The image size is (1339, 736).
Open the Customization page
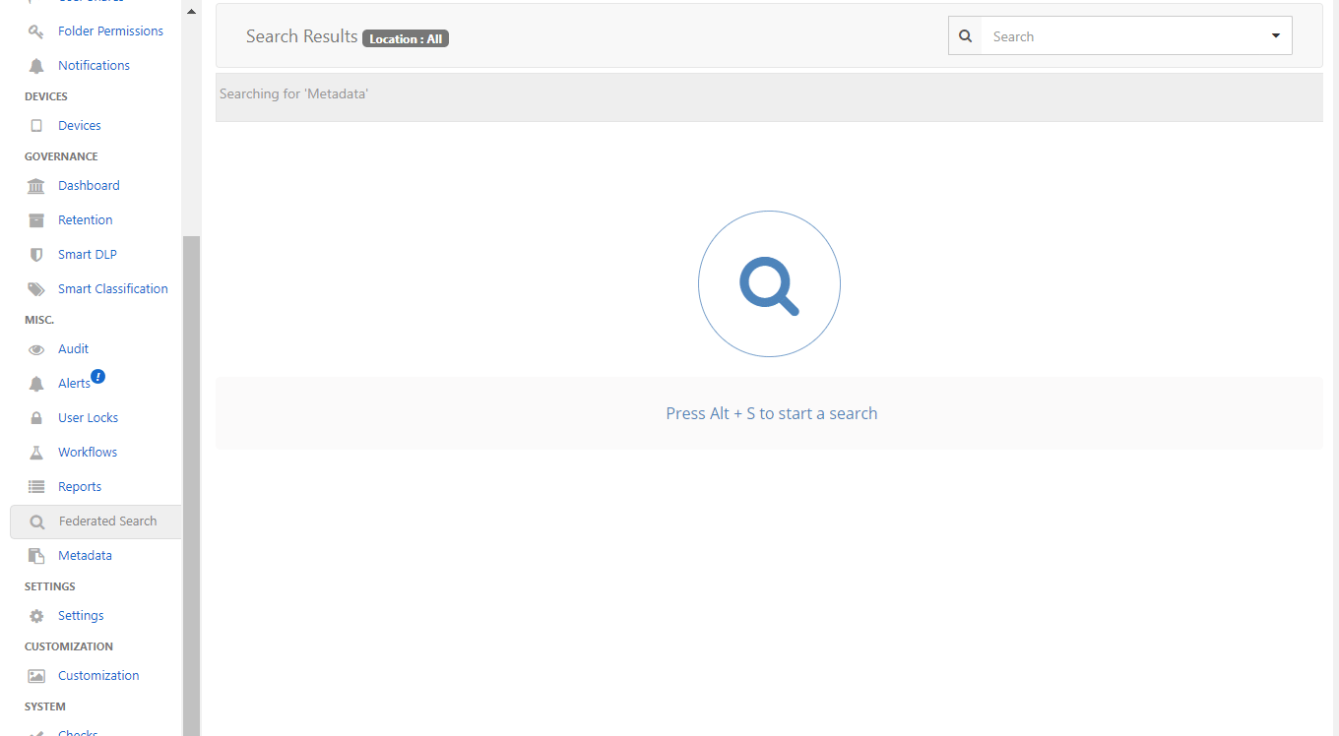[x=98, y=675]
